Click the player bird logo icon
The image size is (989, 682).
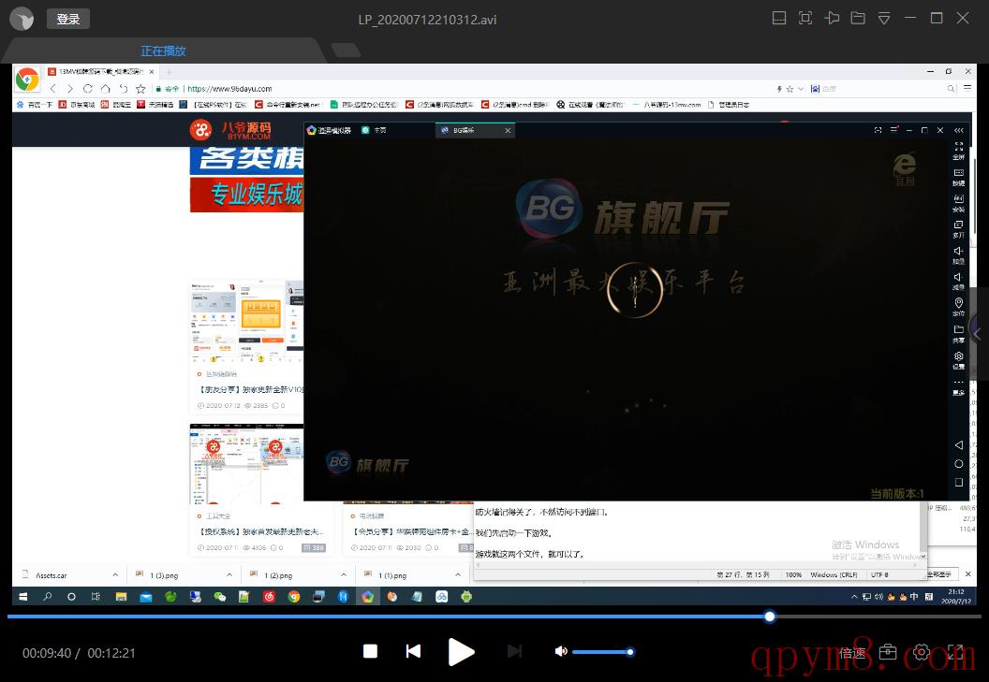click(22, 19)
